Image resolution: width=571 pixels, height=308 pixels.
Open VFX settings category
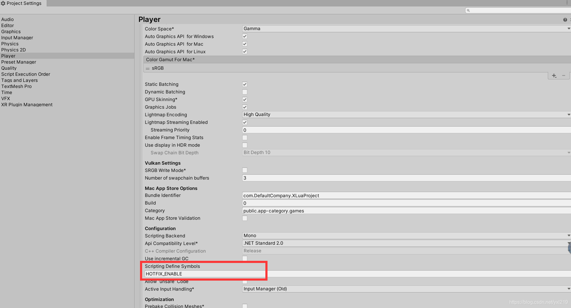(67, 99)
